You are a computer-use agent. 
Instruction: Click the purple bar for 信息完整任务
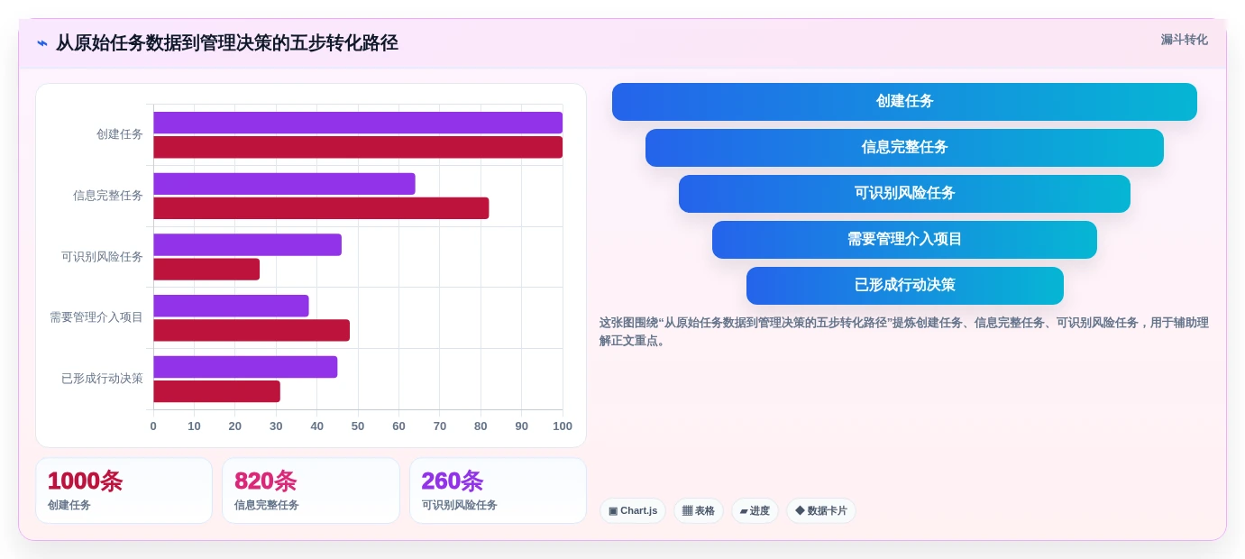(284, 184)
